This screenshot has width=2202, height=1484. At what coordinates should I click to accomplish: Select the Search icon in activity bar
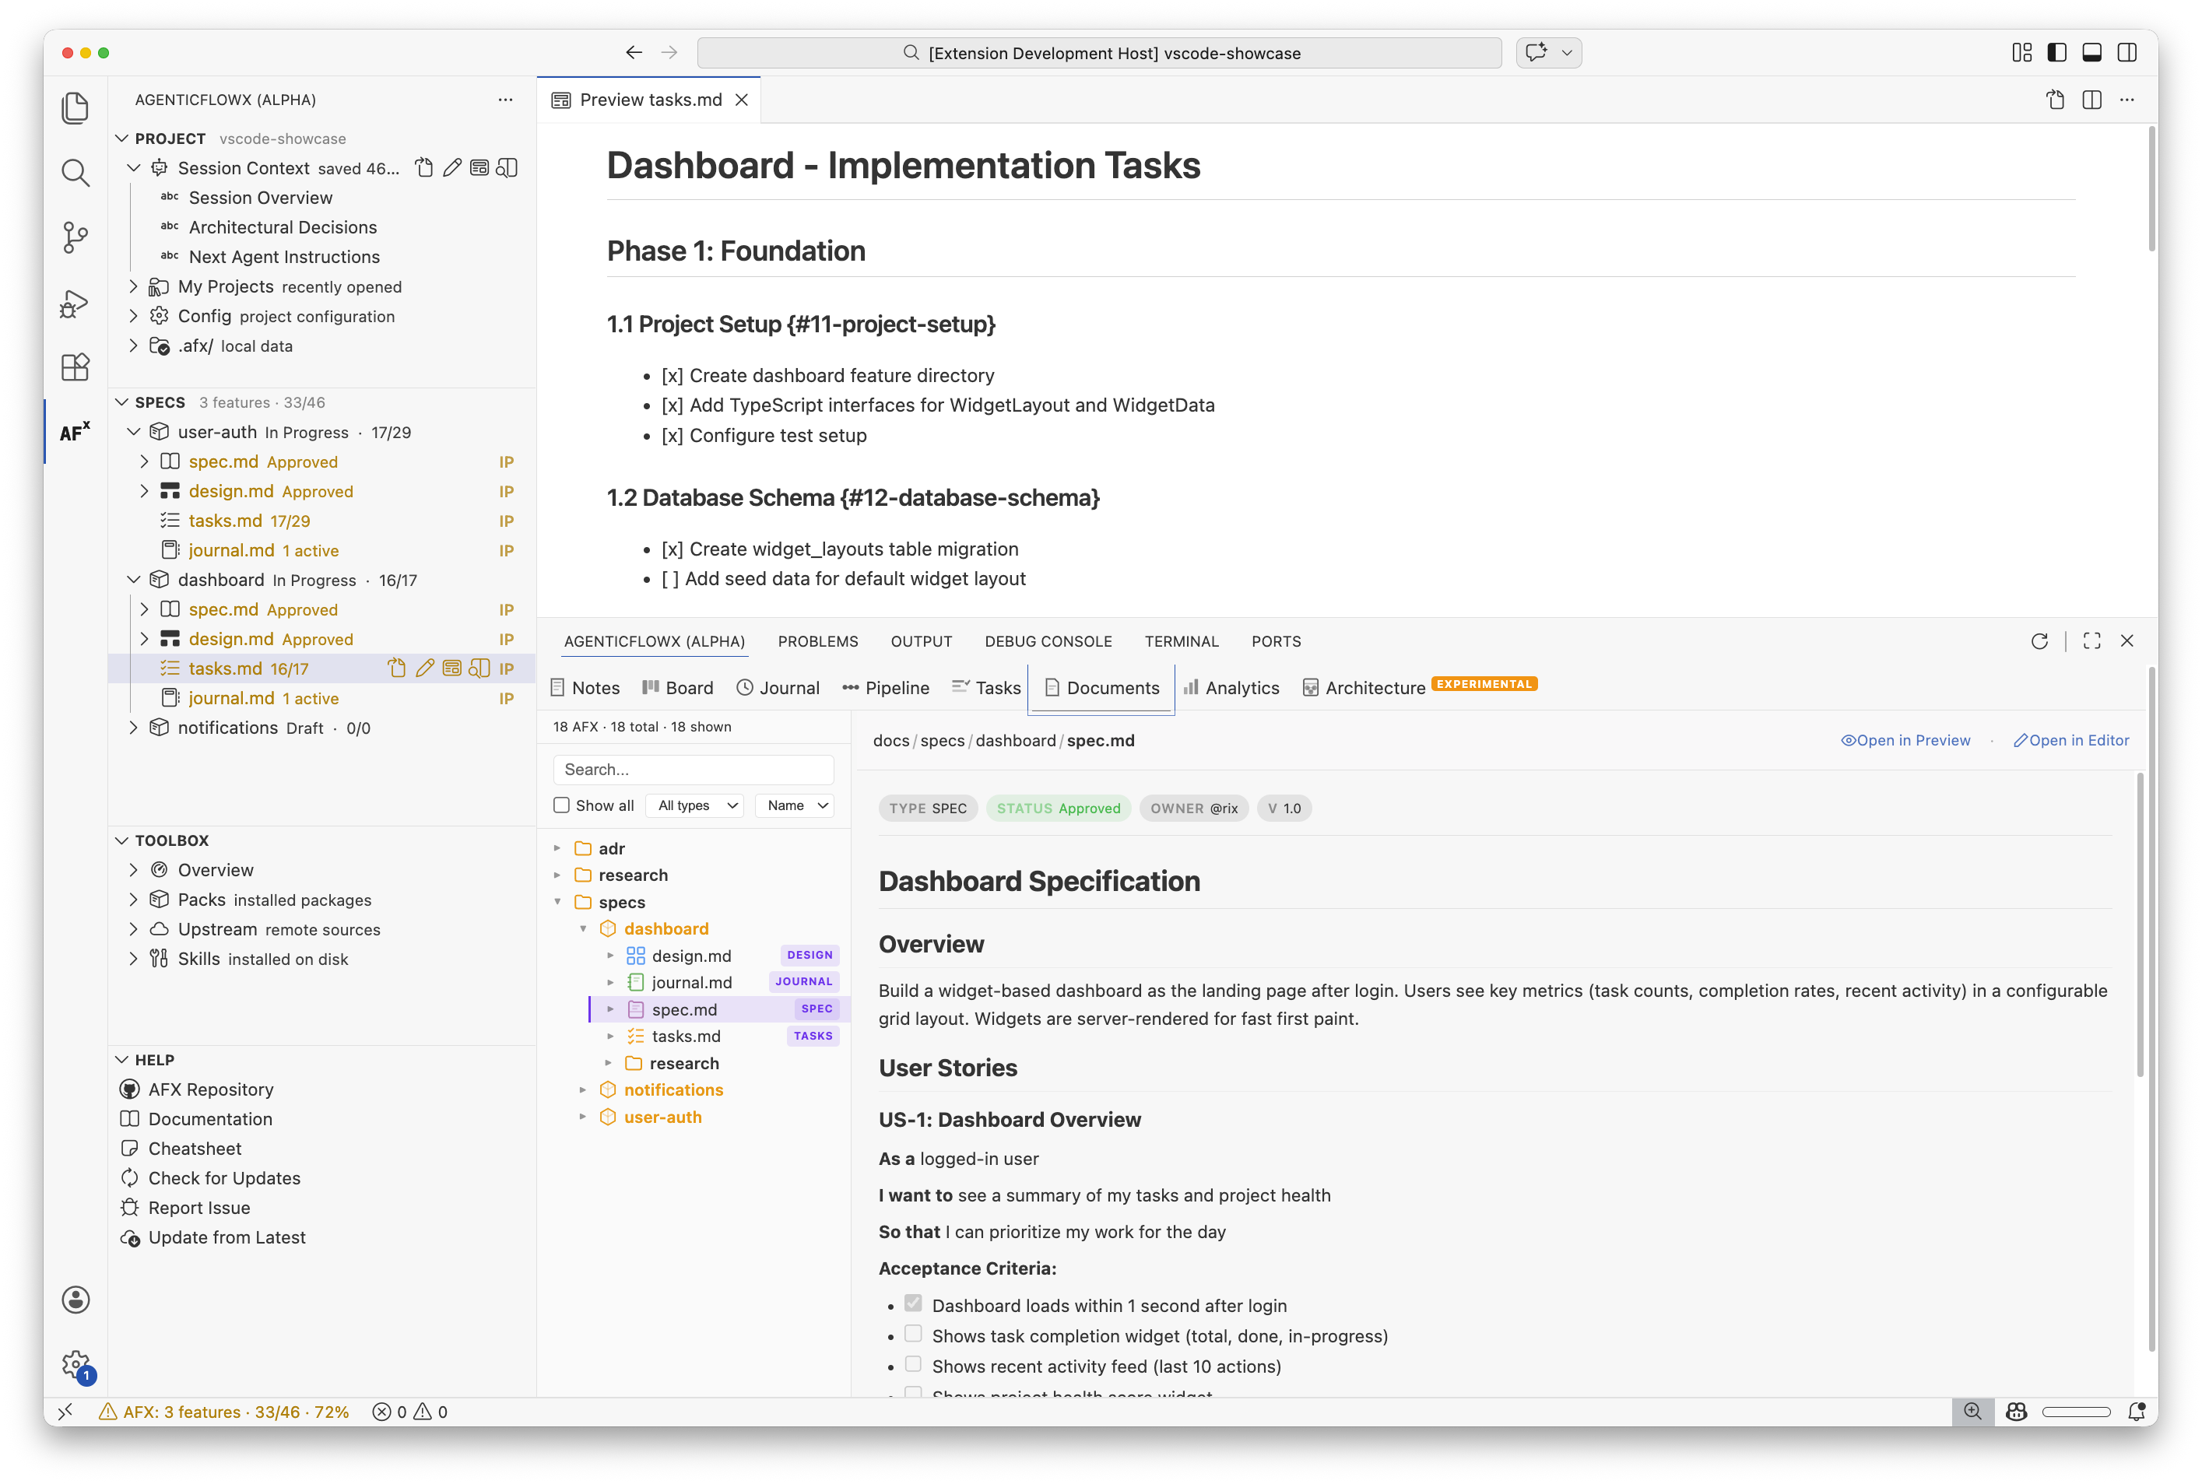pyautogui.click(x=75, y=172)
